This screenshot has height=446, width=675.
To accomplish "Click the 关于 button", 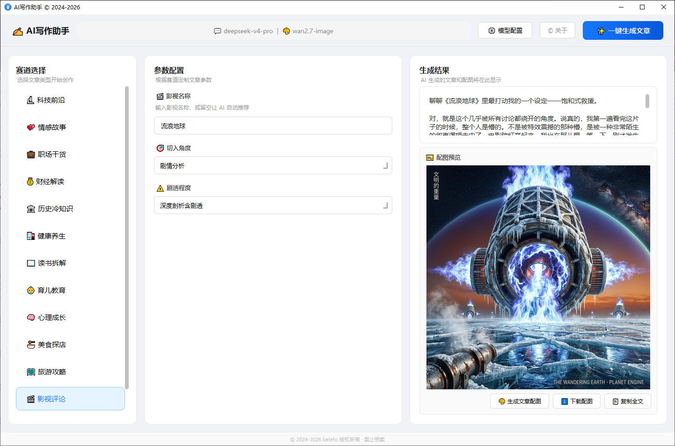I will (x=557, y=30).
